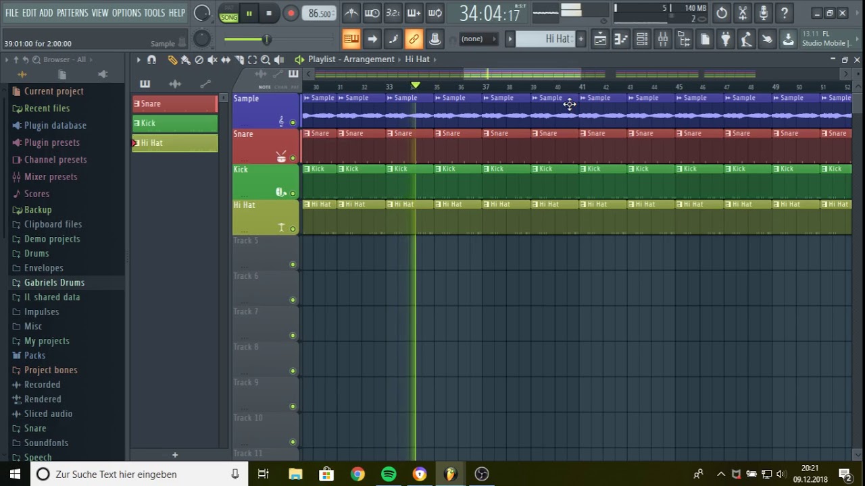Open the plugin picker plug icon
Image resolution: width=865 pixels, height=486 pixels.
(726, 39)
